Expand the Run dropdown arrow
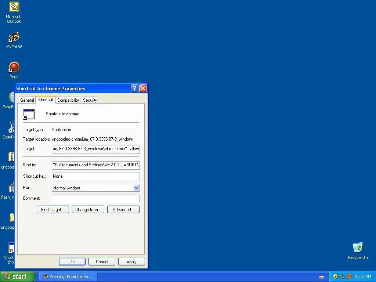 tap(136, 188)
